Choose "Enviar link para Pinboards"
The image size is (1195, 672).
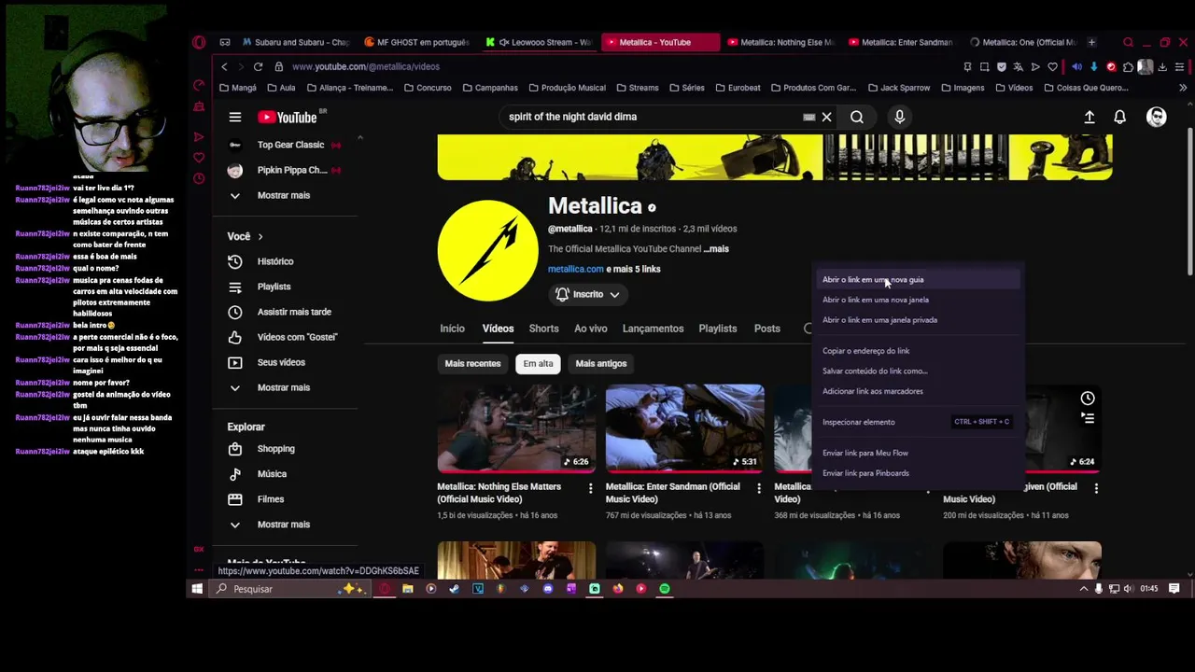917,473
